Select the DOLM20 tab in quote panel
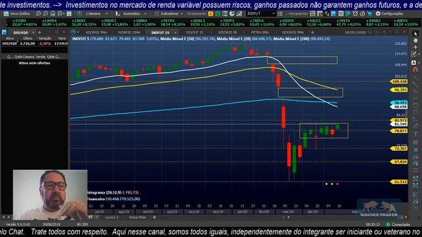Viewport: 422px width, 237px height. click(x=20, y=32)
